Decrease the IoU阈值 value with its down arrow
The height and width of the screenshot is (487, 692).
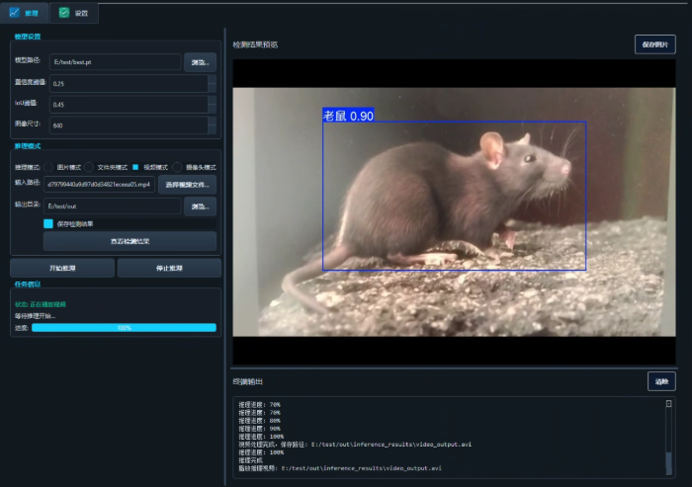click(213, 109)
